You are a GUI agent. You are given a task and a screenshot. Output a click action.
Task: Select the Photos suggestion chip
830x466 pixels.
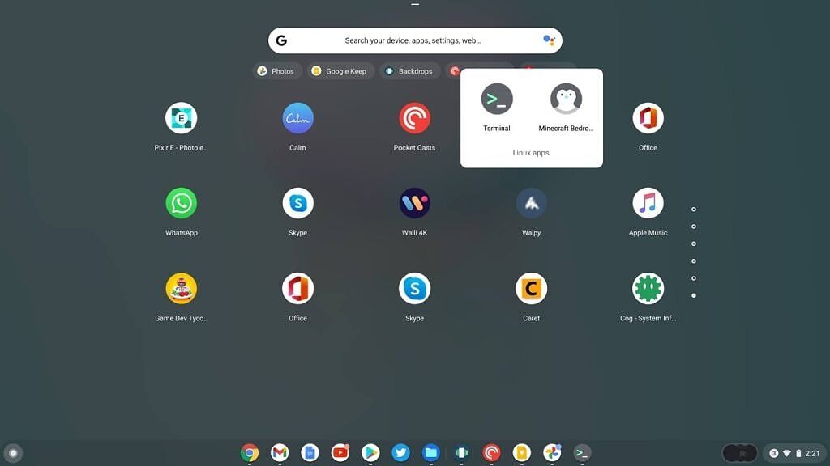276,71
